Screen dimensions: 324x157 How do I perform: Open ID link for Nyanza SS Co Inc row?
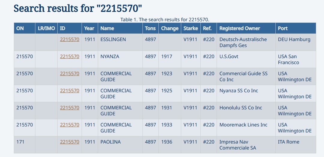pos(69,90)
